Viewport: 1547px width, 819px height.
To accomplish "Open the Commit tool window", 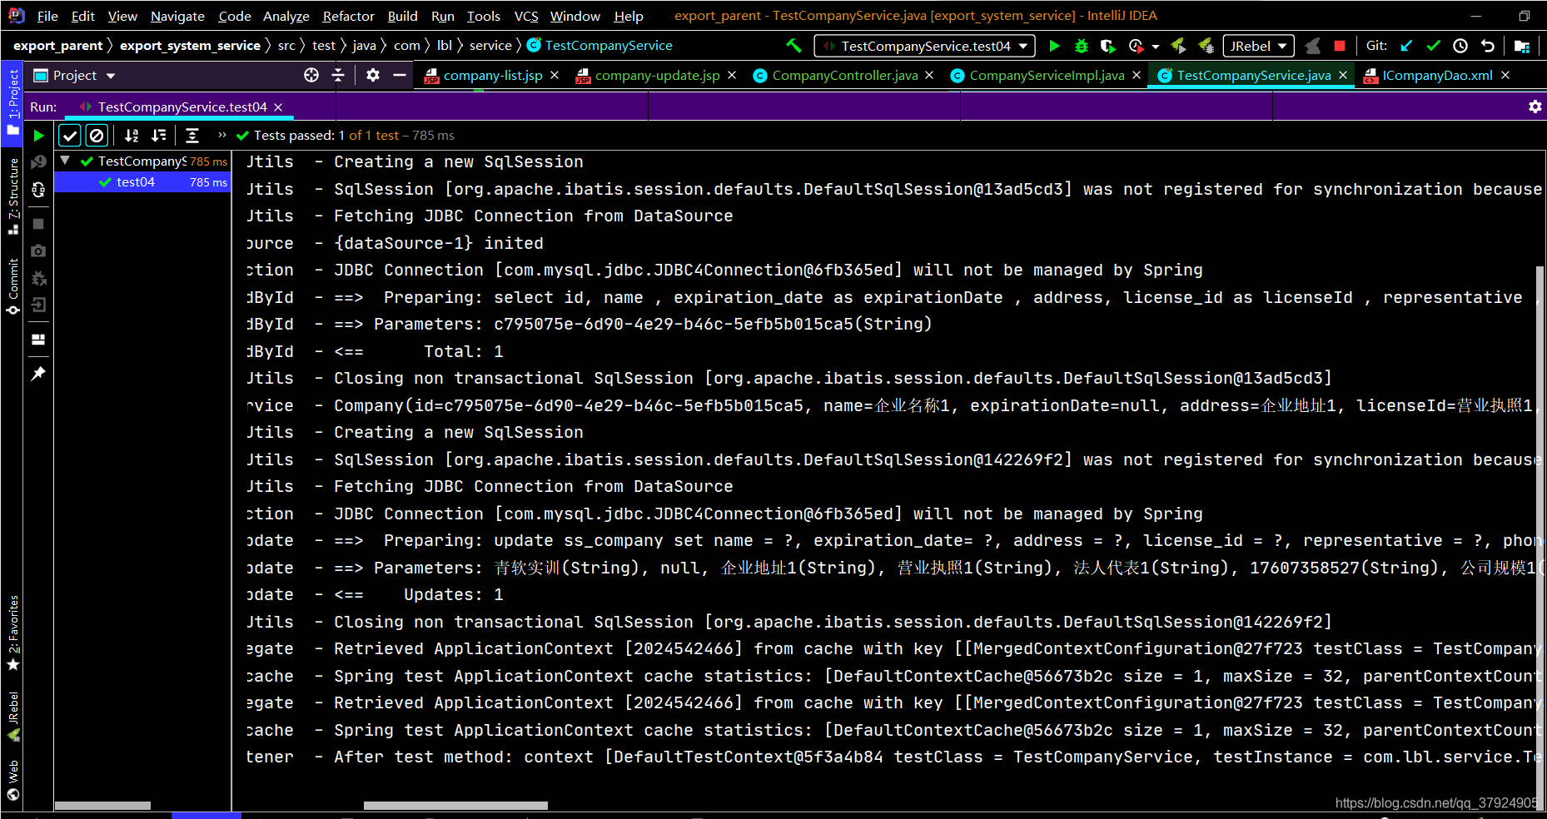I will pyautogui.click(x=12, y=286).
